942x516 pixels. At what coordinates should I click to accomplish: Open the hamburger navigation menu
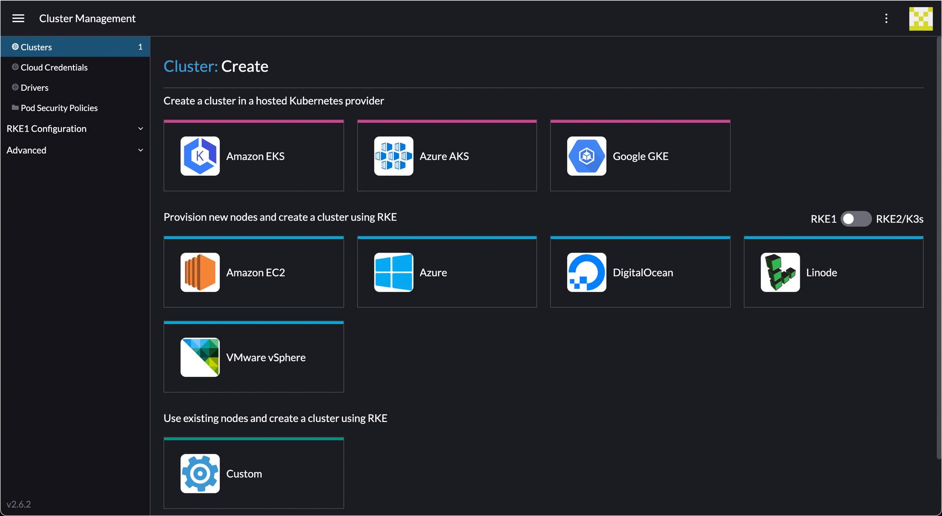(18, 18)
